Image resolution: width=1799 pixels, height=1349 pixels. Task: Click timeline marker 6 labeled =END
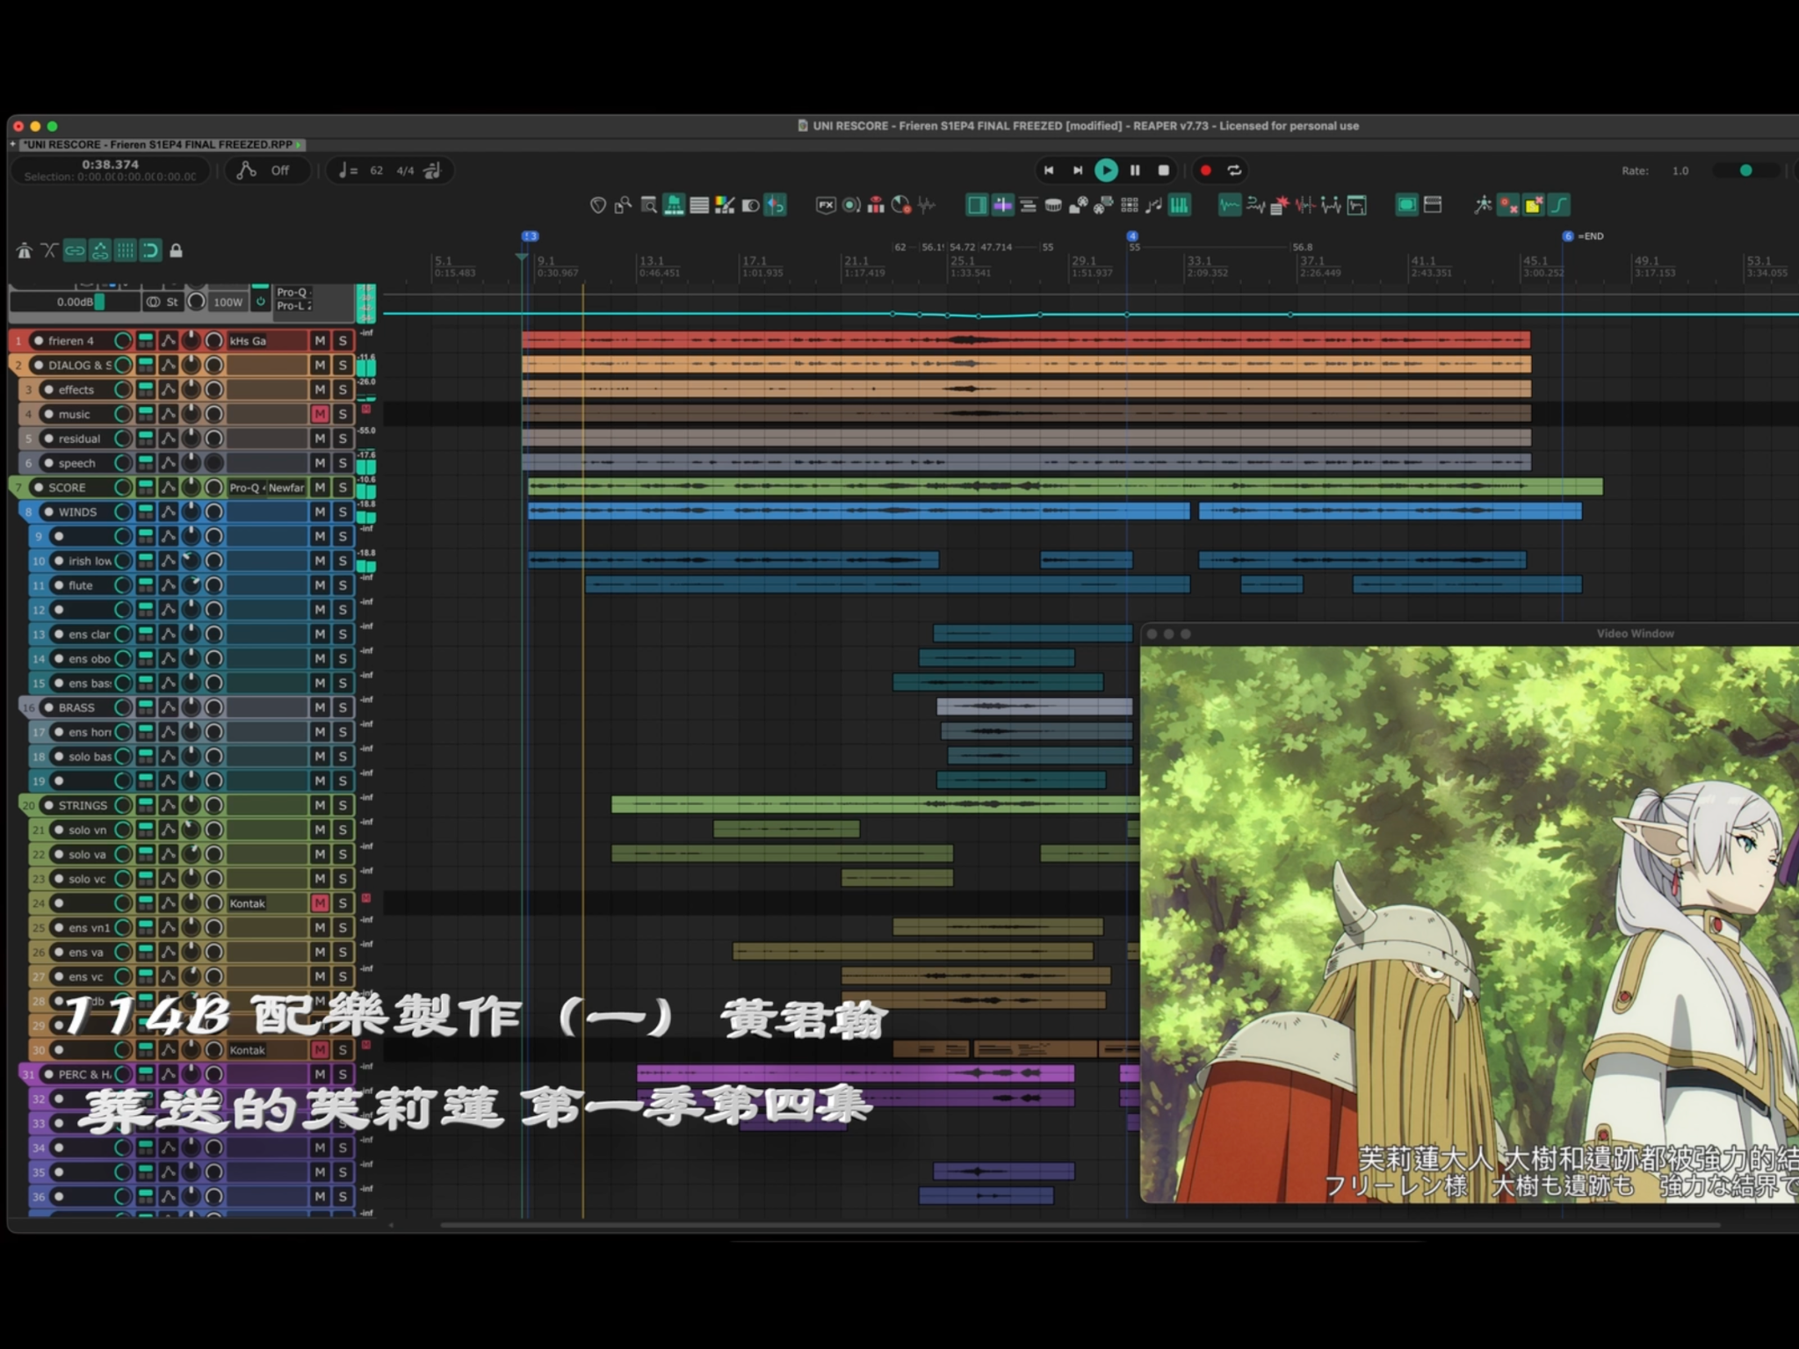pos(1568,236)
